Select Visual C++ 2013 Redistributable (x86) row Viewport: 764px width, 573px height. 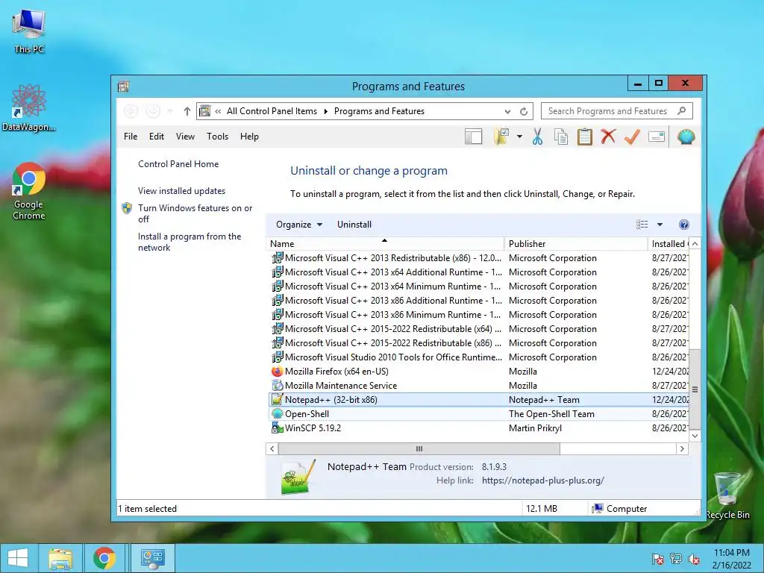tap(478, 257)
